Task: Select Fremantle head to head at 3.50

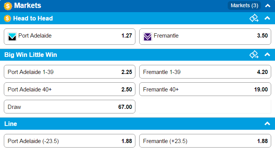Action: point(205,37)
